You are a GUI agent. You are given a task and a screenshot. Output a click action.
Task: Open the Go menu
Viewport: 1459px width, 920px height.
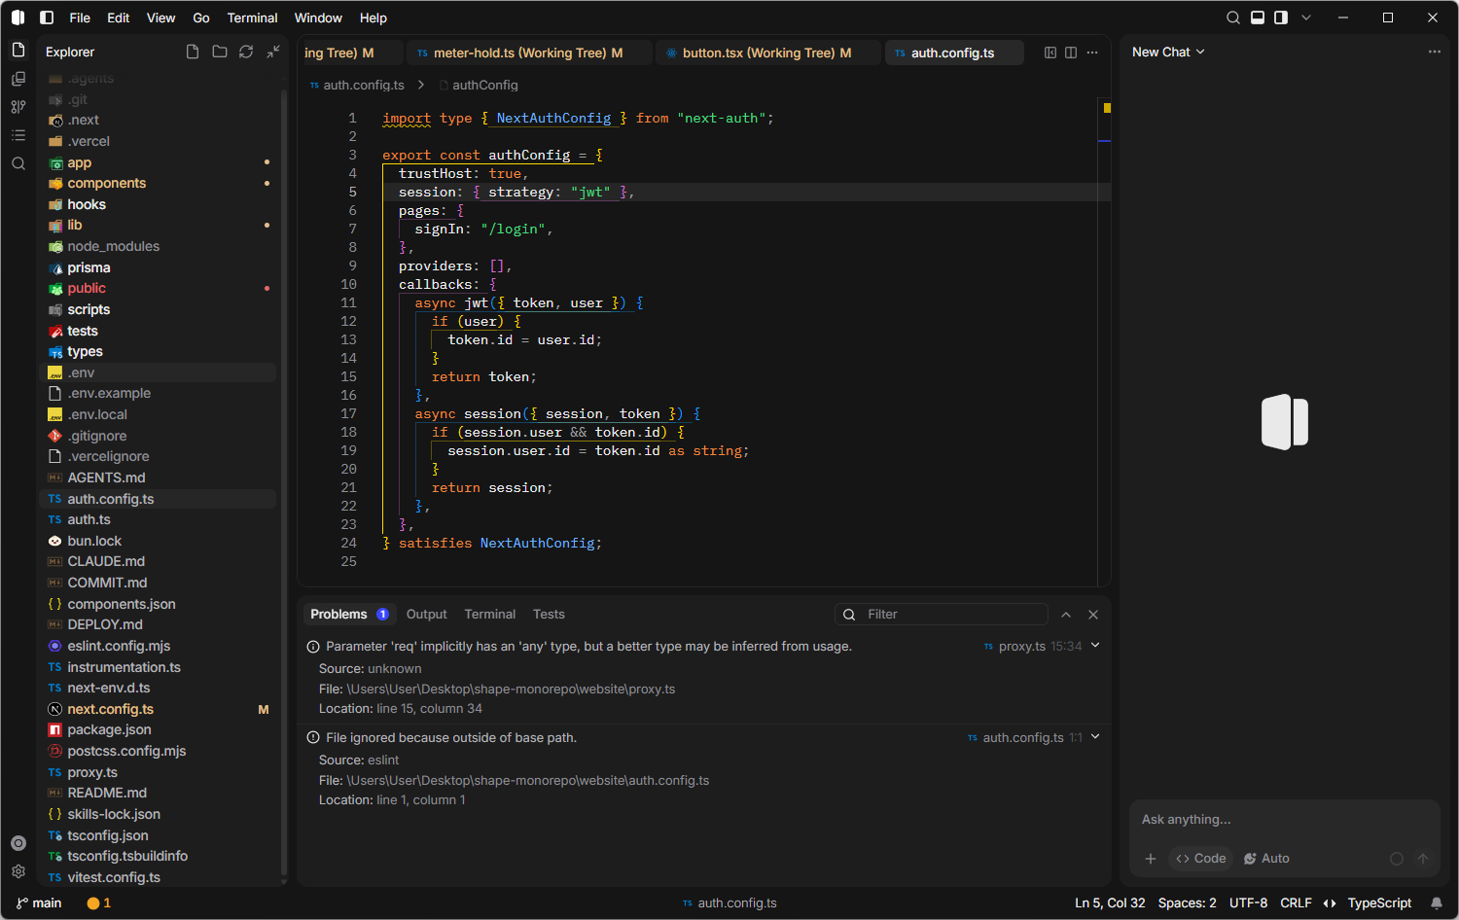tap(201, 18)
